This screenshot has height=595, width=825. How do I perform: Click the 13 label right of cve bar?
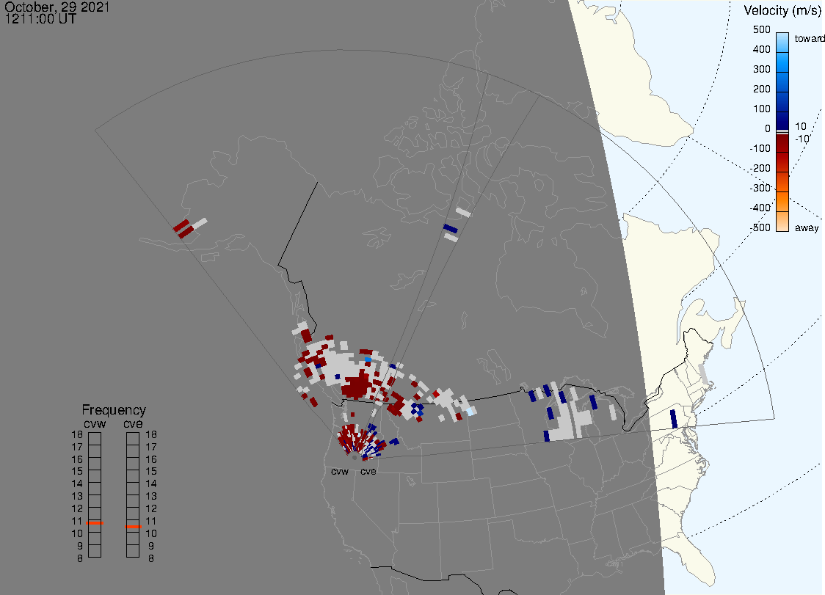[151, 496]
